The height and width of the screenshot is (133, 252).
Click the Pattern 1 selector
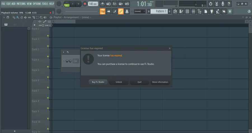[159, 11]
